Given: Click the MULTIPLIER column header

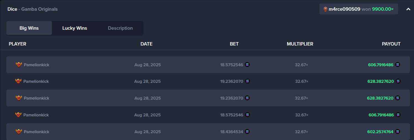Looking at the screenshot, I should tap(300, 44).
